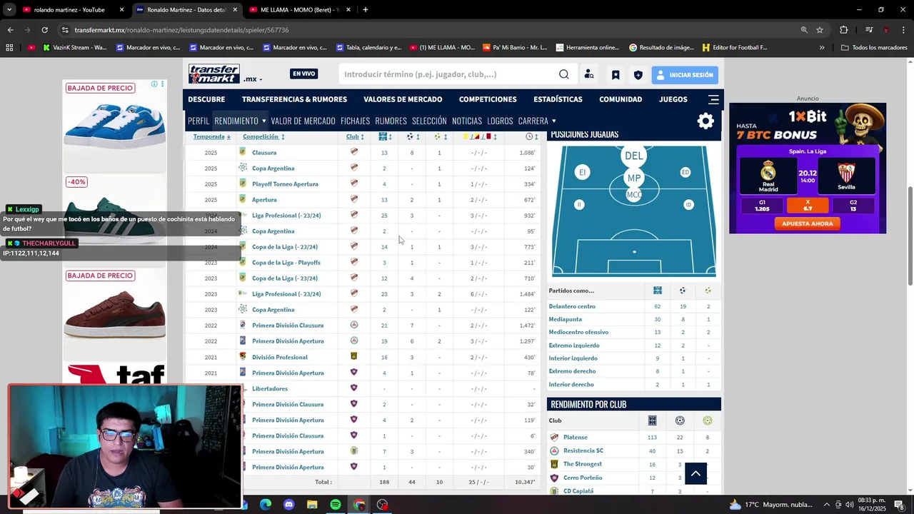Image resolution: width=914 pixels, height=514 pixels.
Task: Open the settings gear icon
Action: [705, 121]
